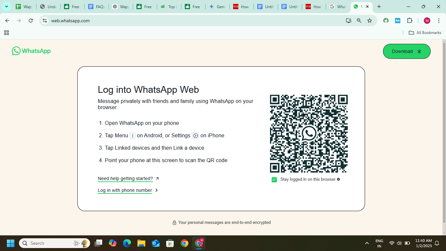
Task: Uncheck Stay logged in on this browser
Action: tap(274, 179)
